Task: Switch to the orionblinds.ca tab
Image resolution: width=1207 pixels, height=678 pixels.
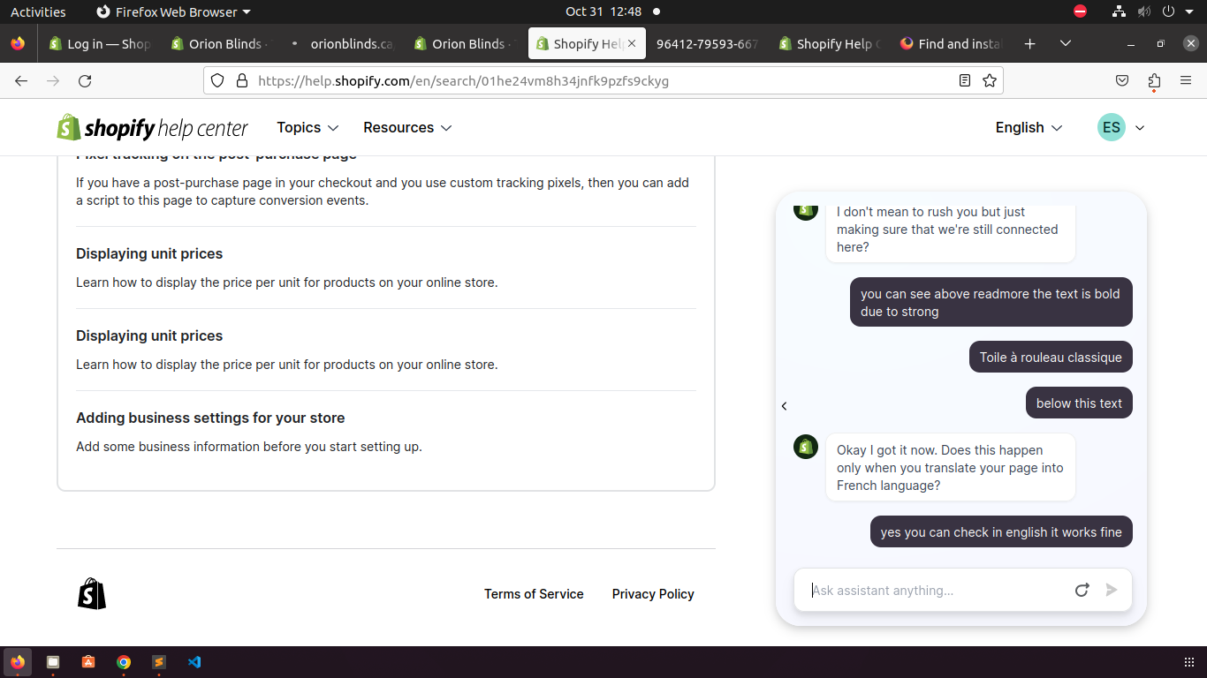Action: click(x=345, y=44)
